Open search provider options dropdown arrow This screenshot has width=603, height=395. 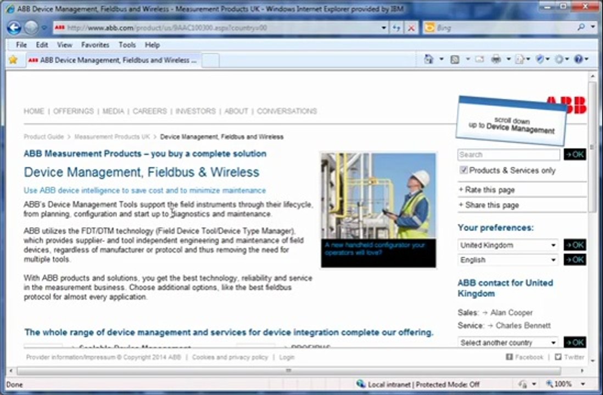(x=593, y=27)
